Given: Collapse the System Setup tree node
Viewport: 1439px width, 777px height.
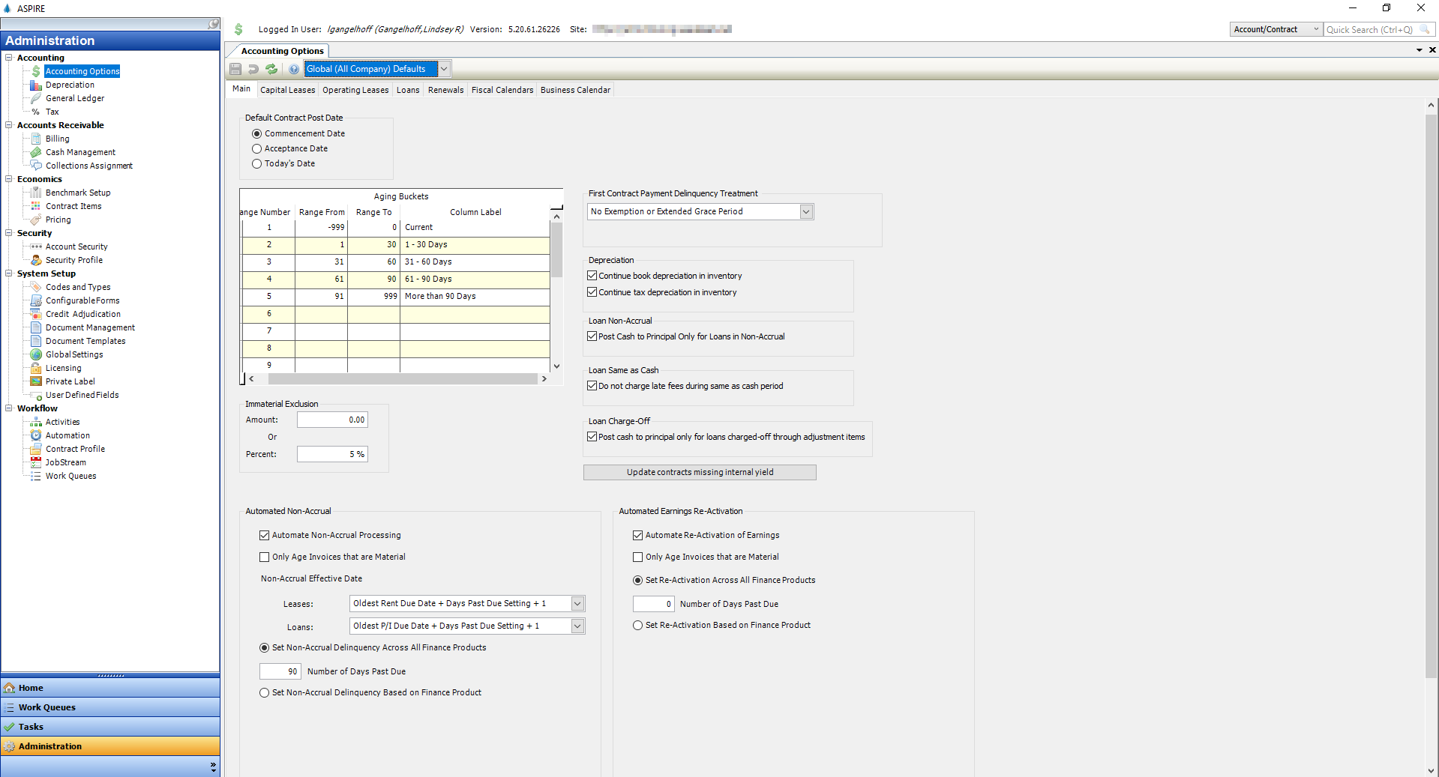Looking at the screenshot, I should click(x=9, y=273).
